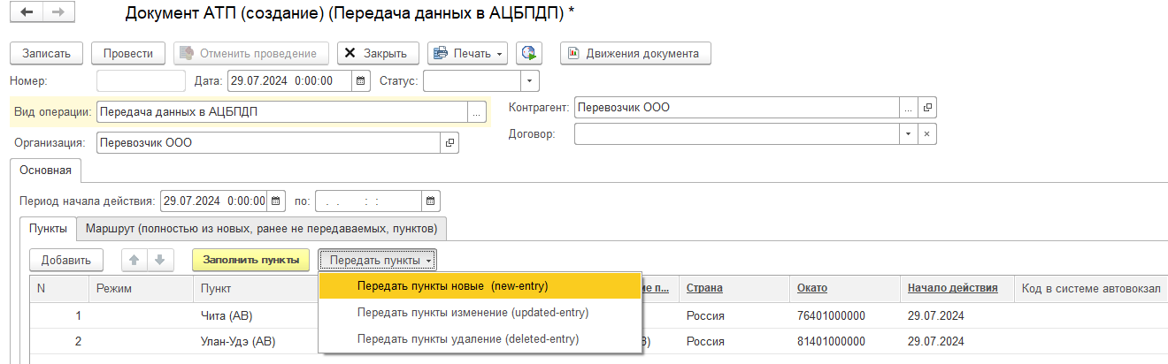Open calendar for Период начала действия

click(276, 201)
